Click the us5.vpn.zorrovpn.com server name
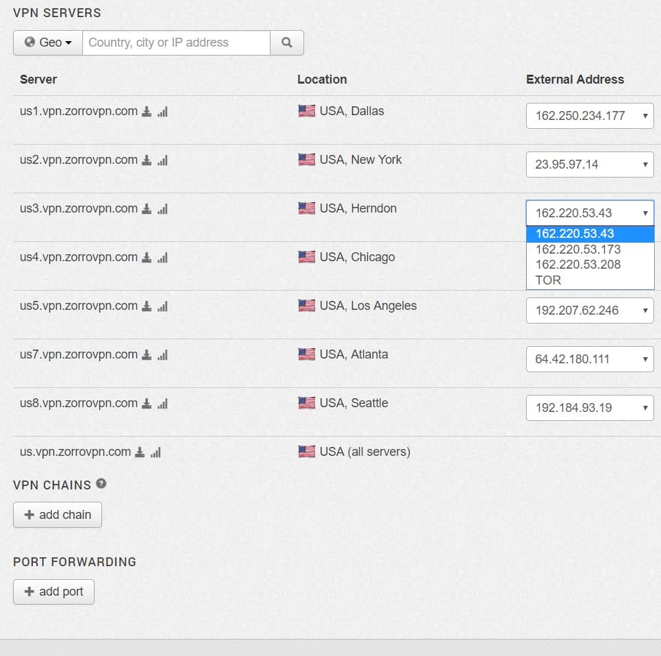The image size is (661, 656). [79, 306]
